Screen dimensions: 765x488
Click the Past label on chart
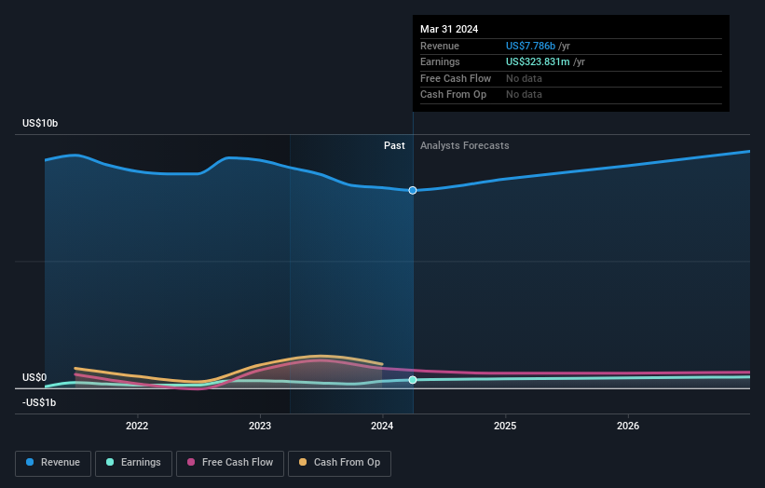[394, 146]
